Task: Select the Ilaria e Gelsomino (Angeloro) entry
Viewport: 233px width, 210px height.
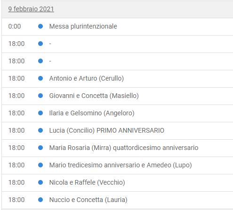Action: tap(92, 113)
